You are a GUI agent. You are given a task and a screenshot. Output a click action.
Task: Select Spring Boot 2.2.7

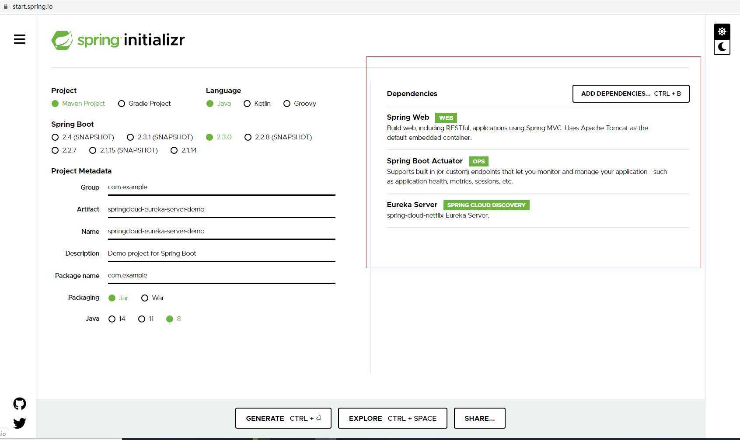[x=64, y=150]
